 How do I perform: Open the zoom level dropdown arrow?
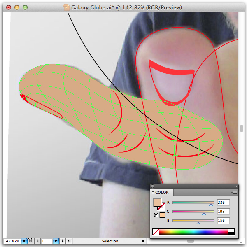click(x=24, y=241)
